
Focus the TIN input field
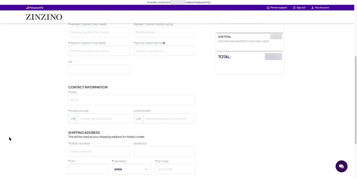[x=99, y=70]
